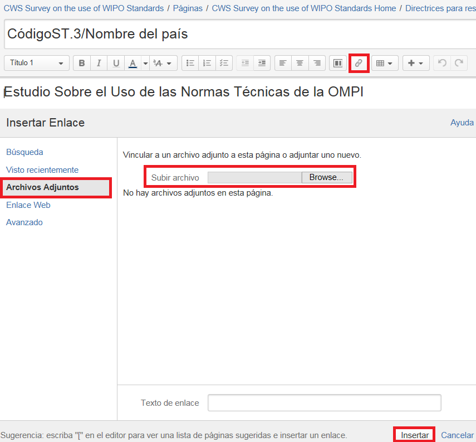Click the Browse... file upload button
The width and height of the screenshot is (476, 442).
point(327,177)
